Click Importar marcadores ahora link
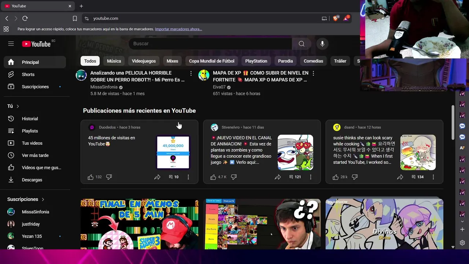This screenshot has width=469, height=264. tap(178, 29)
